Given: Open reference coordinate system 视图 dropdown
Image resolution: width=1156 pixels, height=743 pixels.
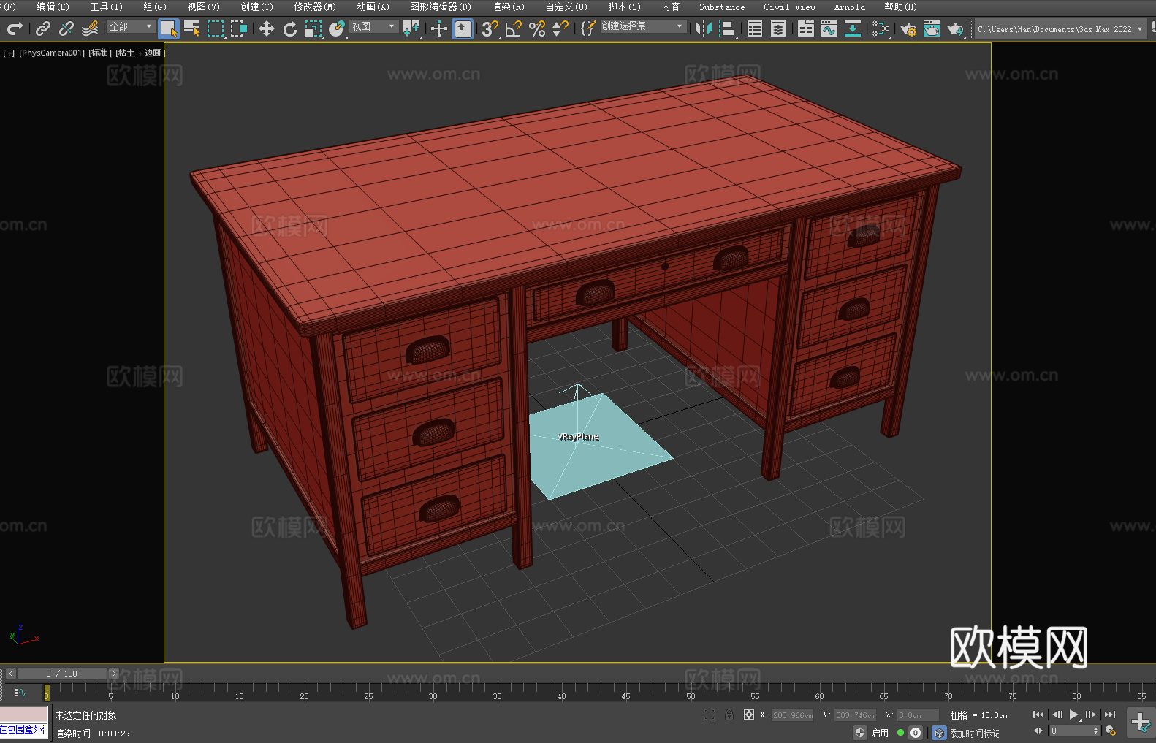Looking at the screenshot, I should [x=373, y=26].
